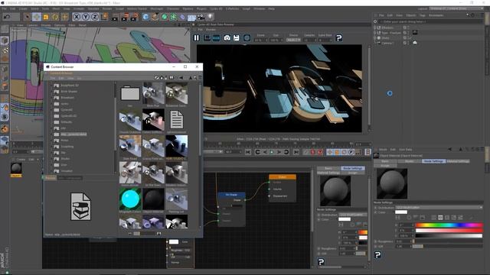Click the P icon in Live Viewer toolbar
490x275 pixels.
point(338,37)
